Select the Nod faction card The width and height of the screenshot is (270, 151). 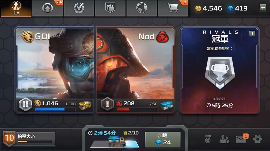point(136,70)
